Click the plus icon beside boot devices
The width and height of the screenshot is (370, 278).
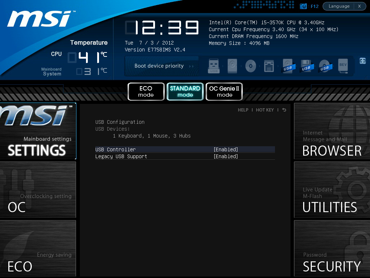(363, 61)
